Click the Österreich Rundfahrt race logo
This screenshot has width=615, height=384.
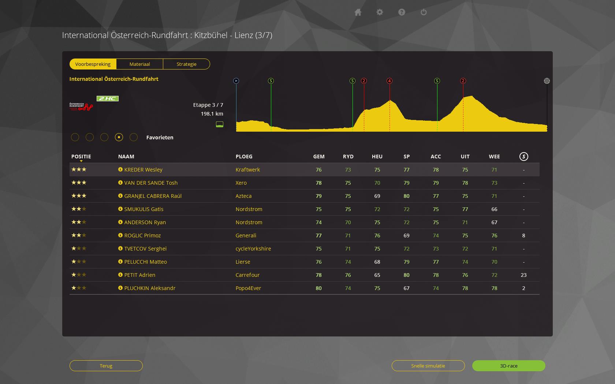81,107
